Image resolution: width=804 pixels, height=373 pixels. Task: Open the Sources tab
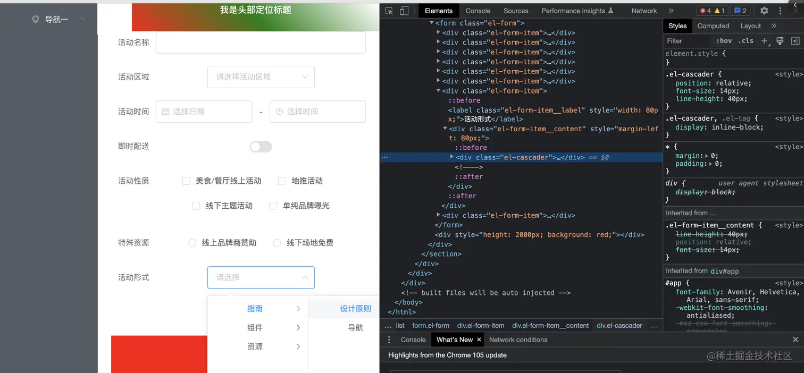coord(516,11)
